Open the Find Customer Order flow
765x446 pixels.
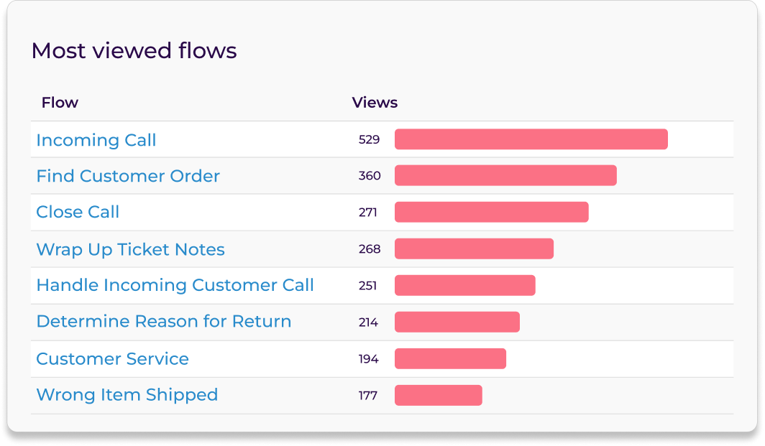128,176
